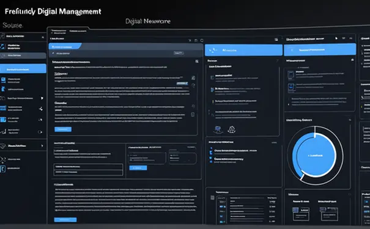Click the "Soluse" label under the title
This screenshot has height=229, width=370.
[12, 25]
